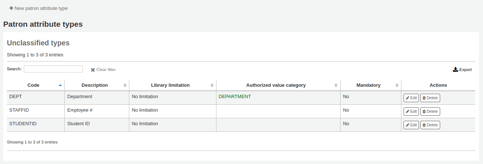
Task: Click the Clear filter X icon
Action: click(93, 70)
